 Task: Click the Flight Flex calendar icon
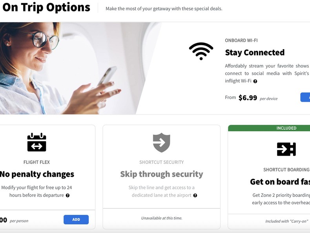point(37,142)
